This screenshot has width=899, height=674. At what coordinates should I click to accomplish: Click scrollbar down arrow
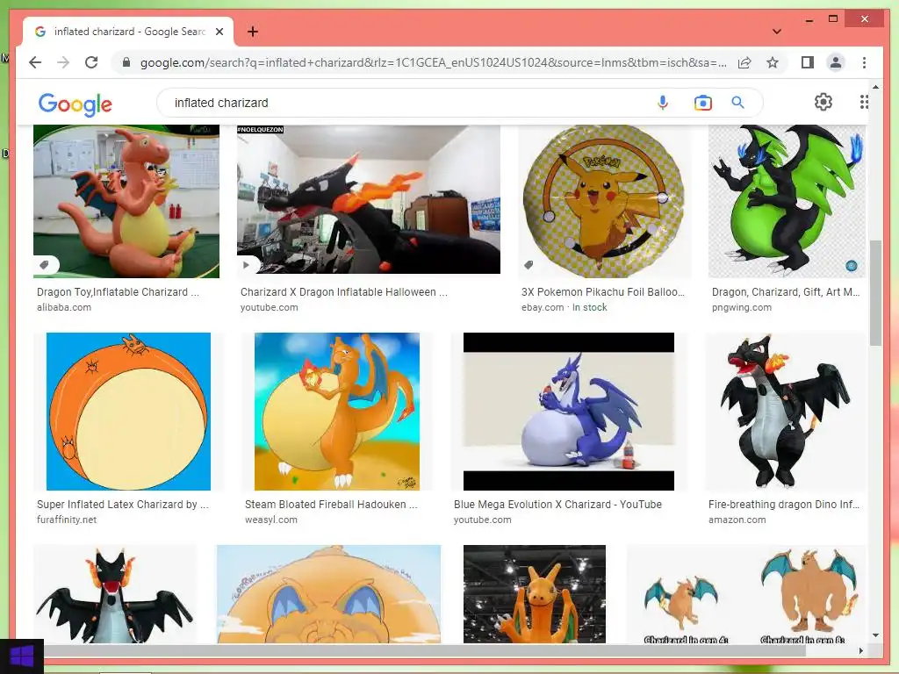875,635
